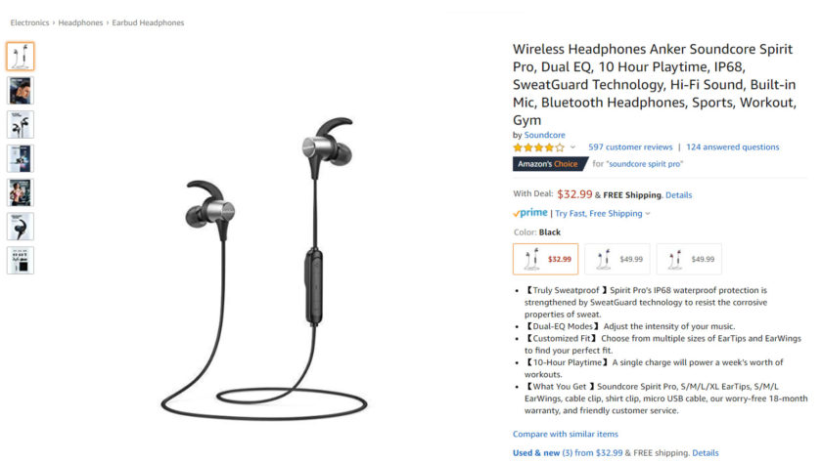Screen dimensions: 822x462
Task: Show the second thumbnail with man's face
Action: pos(21,91)
